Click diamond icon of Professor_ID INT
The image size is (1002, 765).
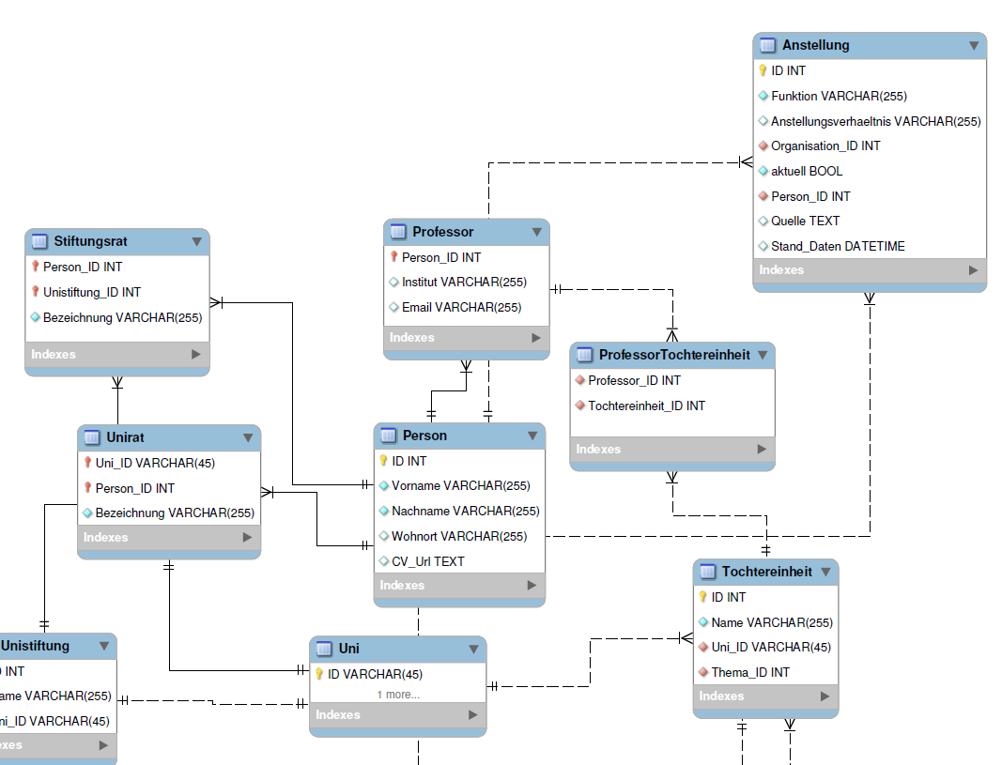pyautogui.click(x=580, y=380)
